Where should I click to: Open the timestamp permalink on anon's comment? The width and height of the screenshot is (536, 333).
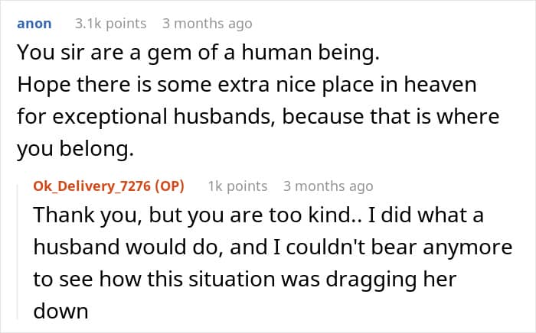coord(207,24)
